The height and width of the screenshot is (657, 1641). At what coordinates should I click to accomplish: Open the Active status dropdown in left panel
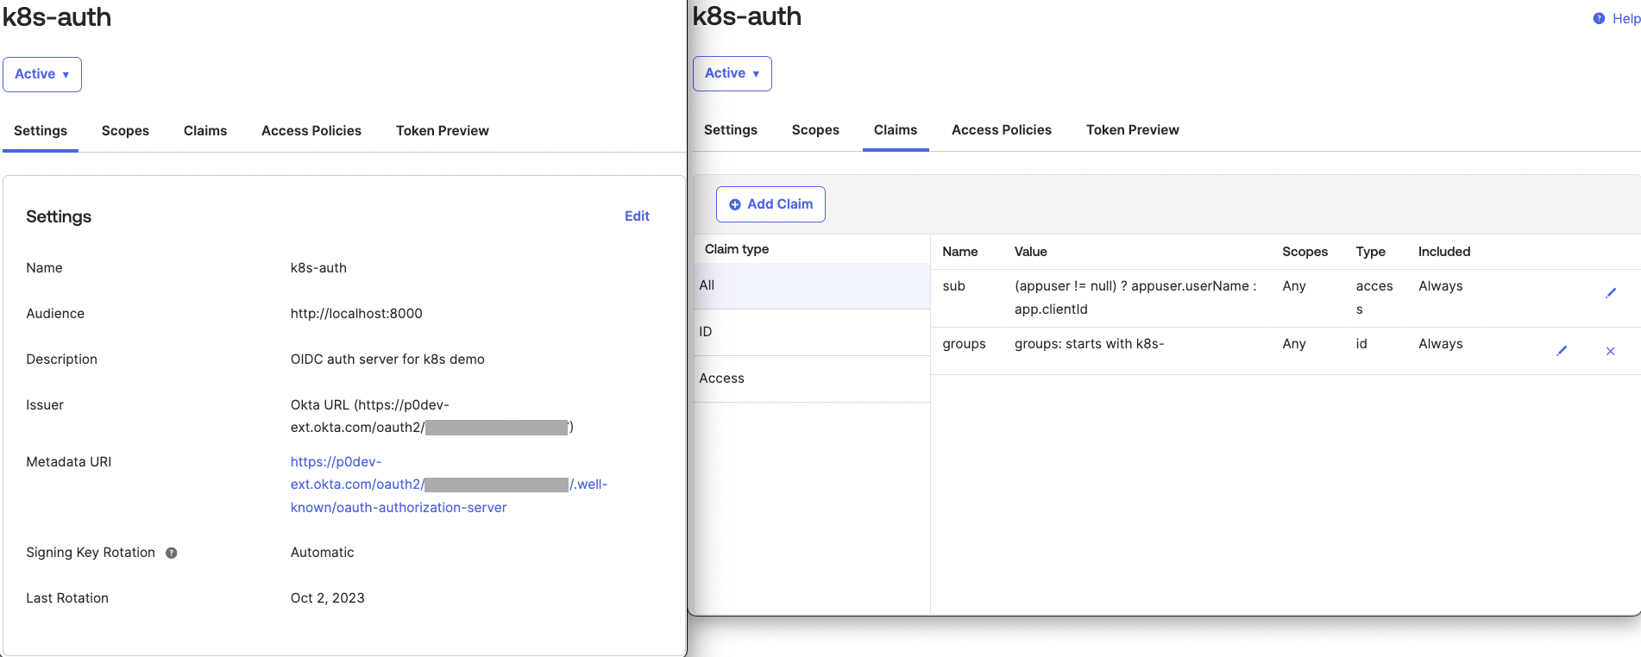tap(42, 74)
